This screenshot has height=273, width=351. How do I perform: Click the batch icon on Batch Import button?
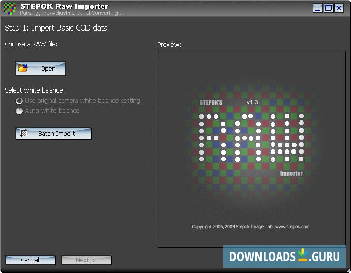point(24,133)
